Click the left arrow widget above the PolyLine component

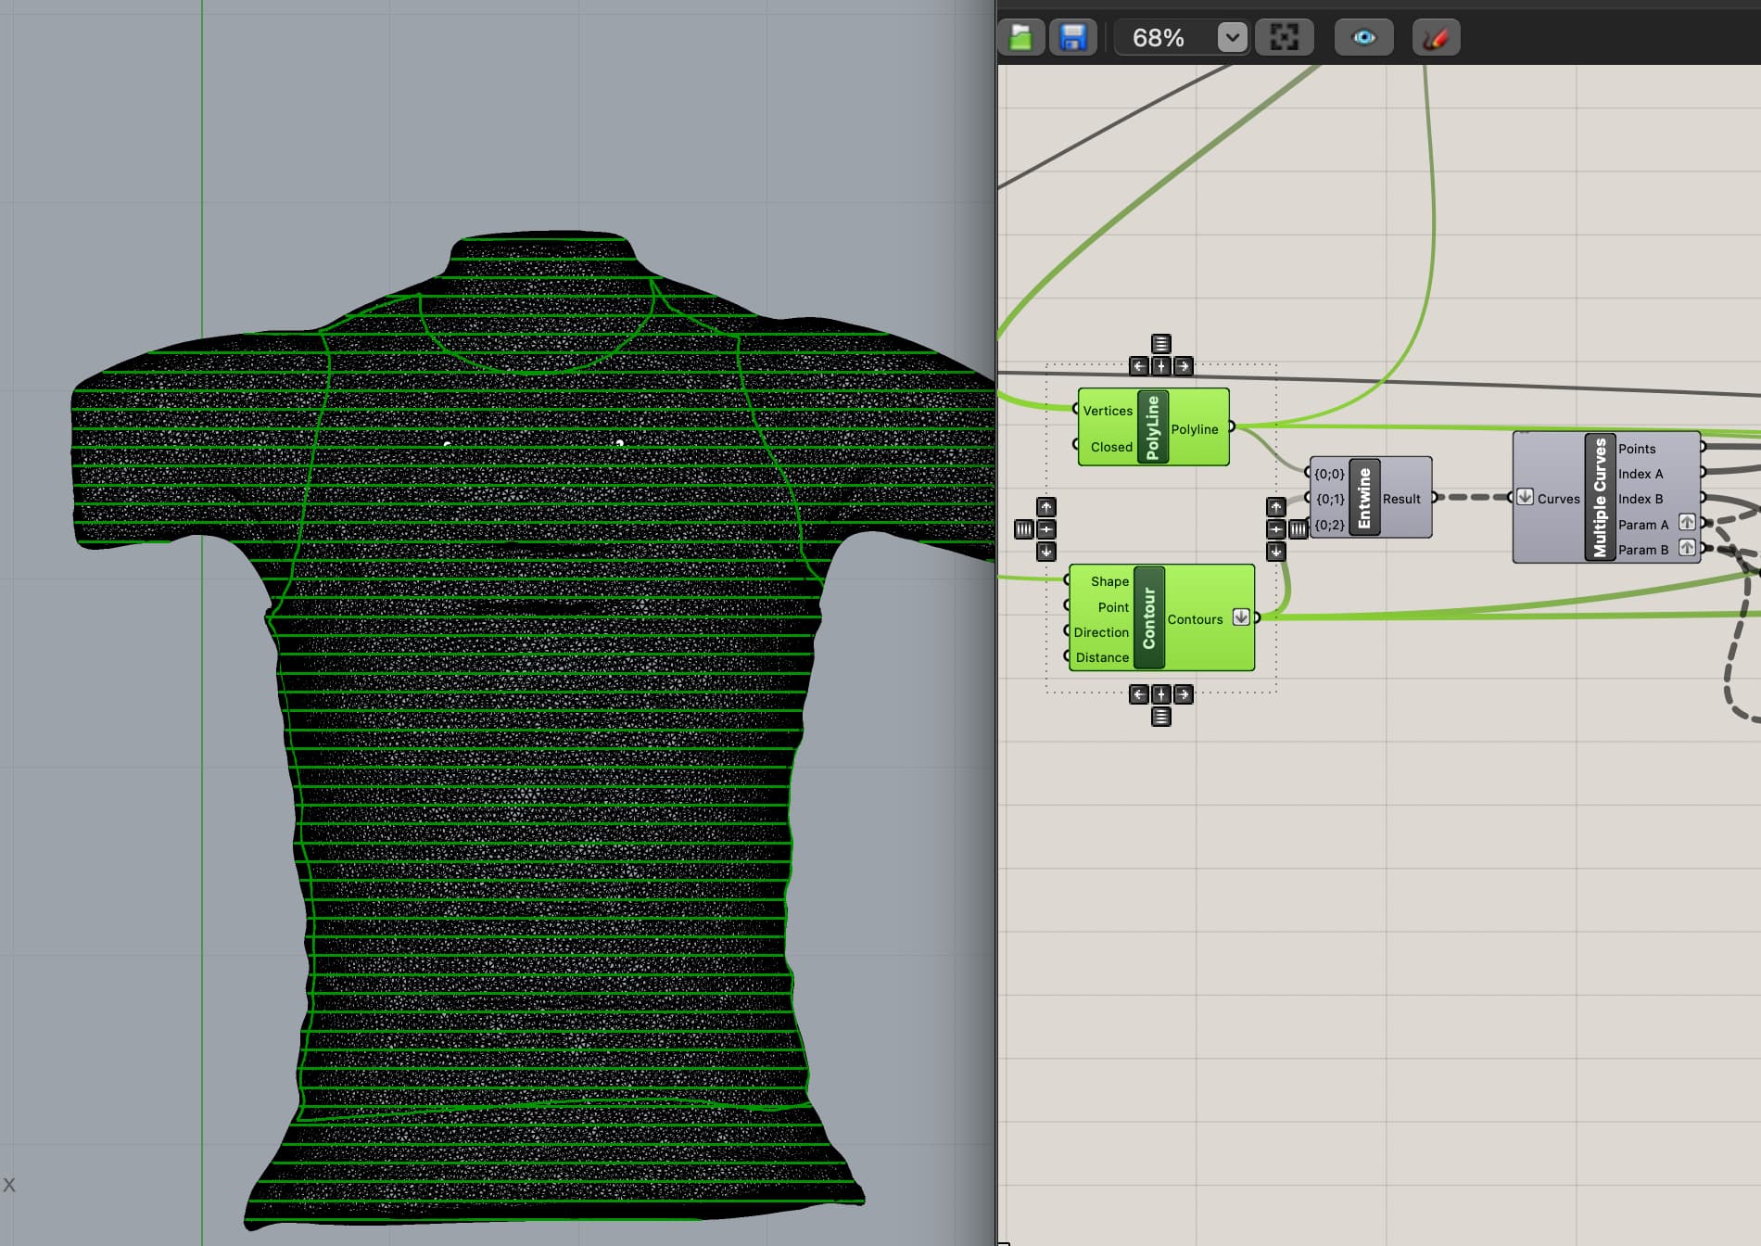pos(1139,366)
